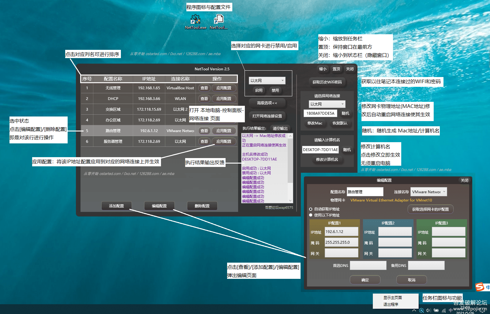Viewport: 490px width, 314px height.
Task: Click the 禁用 adapter button
Action: coord(275,91)
